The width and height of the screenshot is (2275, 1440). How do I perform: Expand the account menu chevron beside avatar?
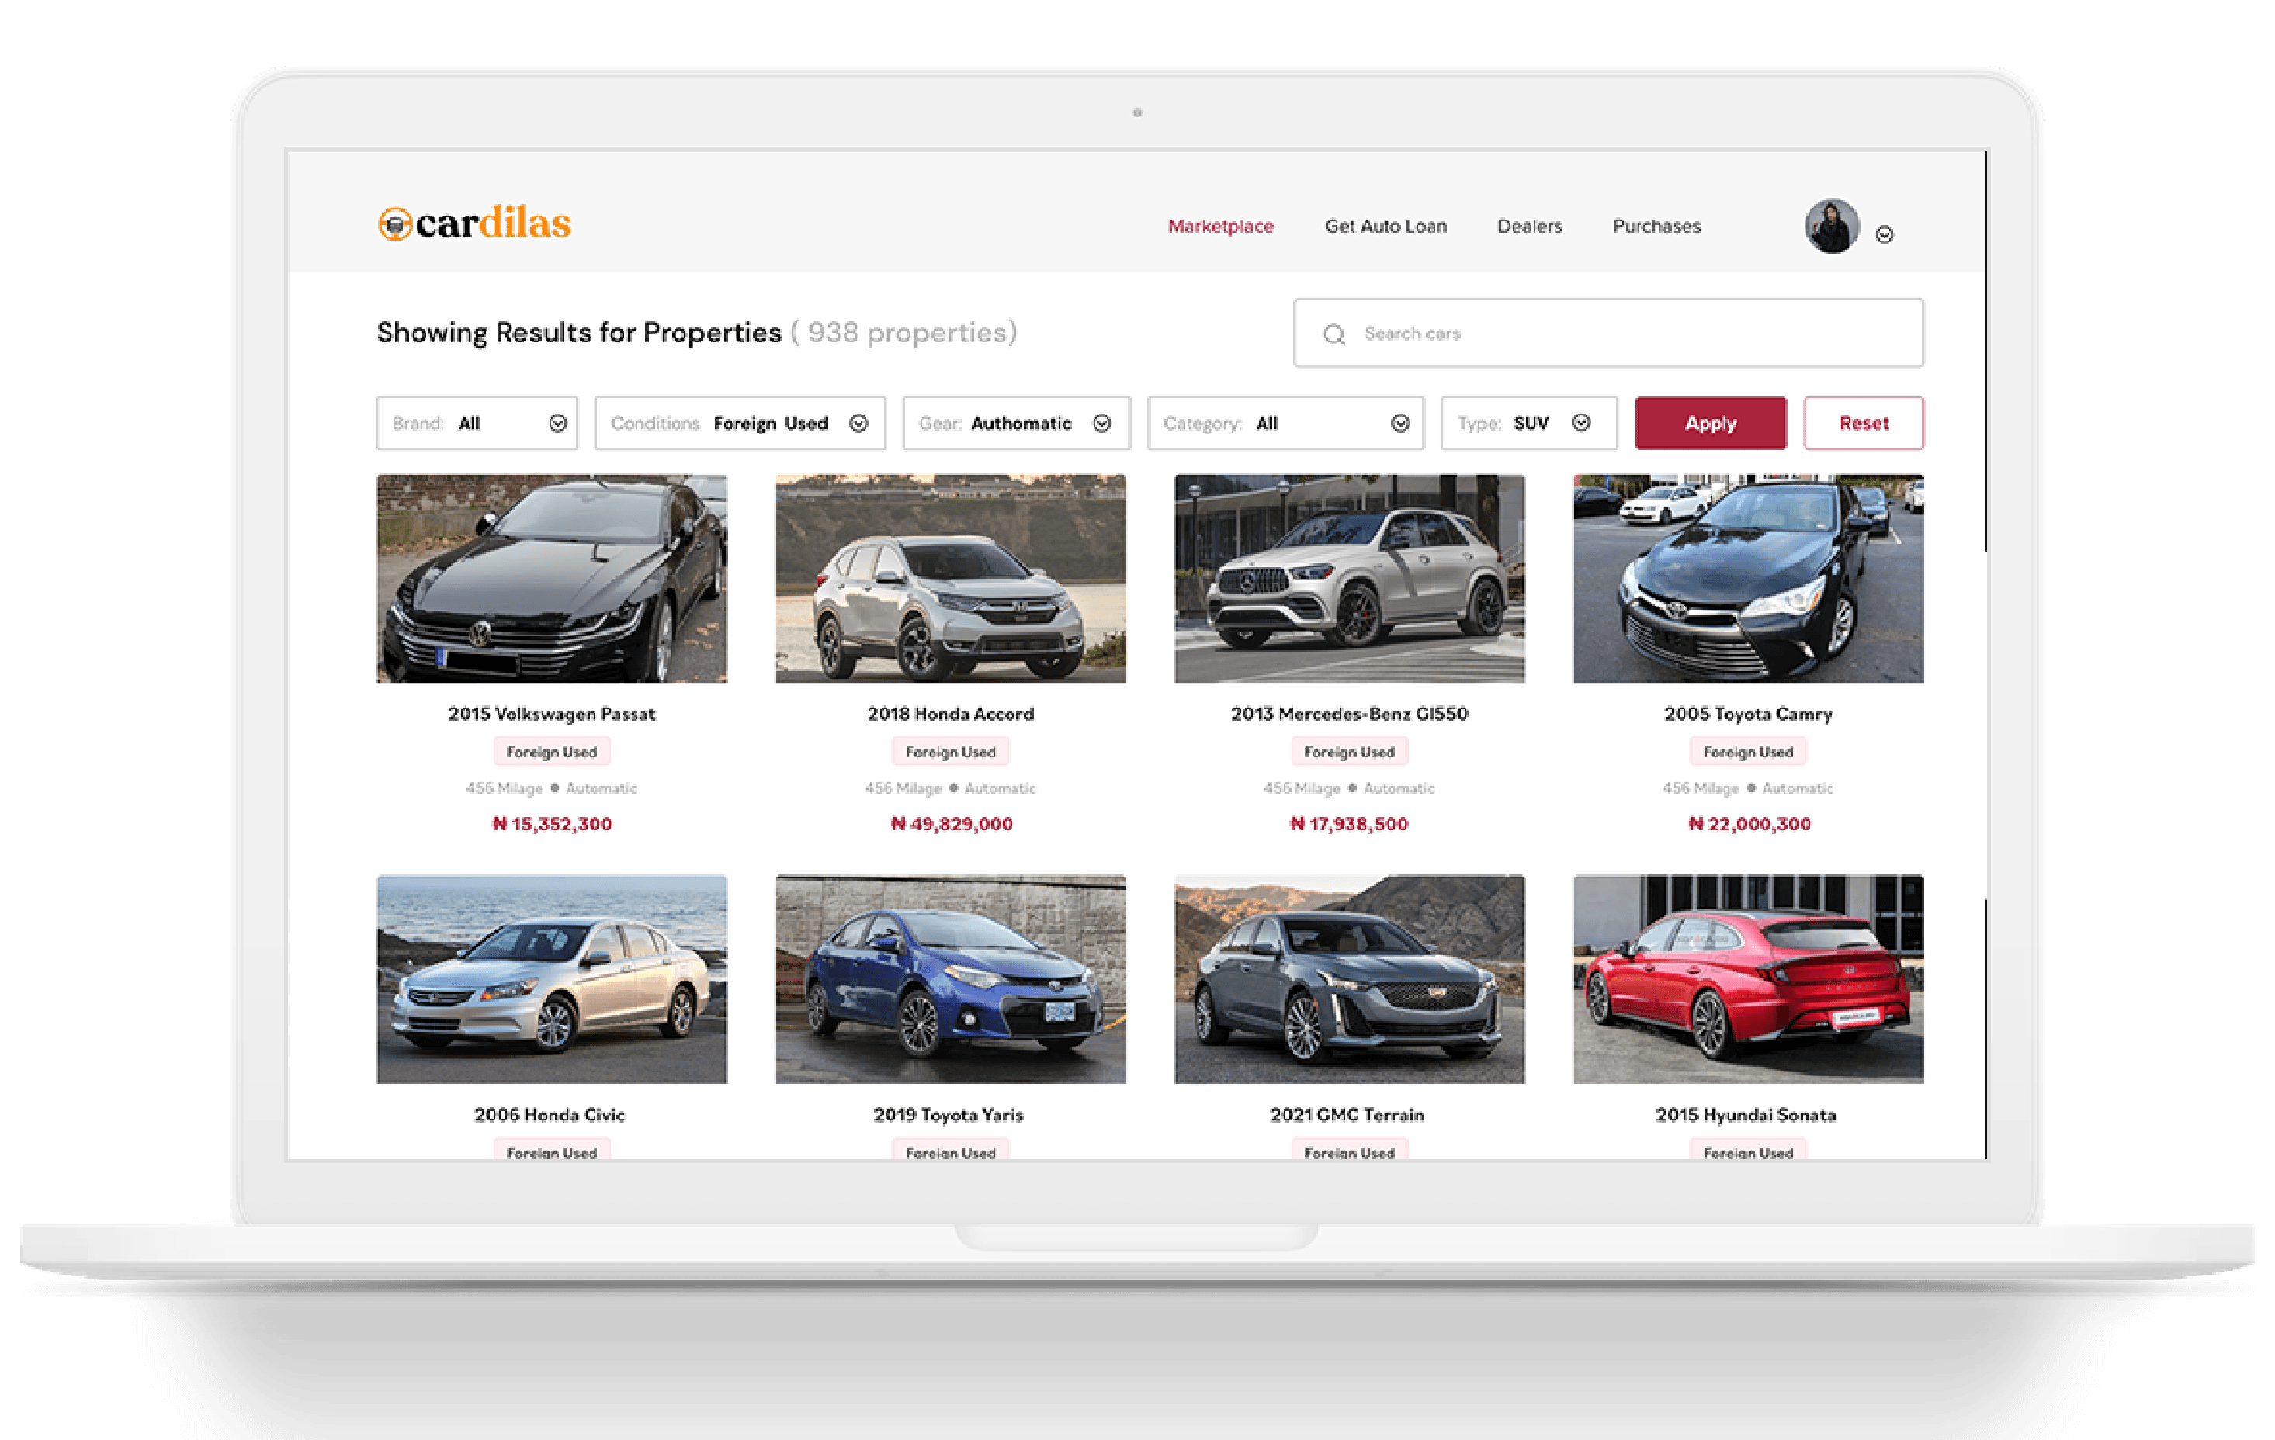1884,235
